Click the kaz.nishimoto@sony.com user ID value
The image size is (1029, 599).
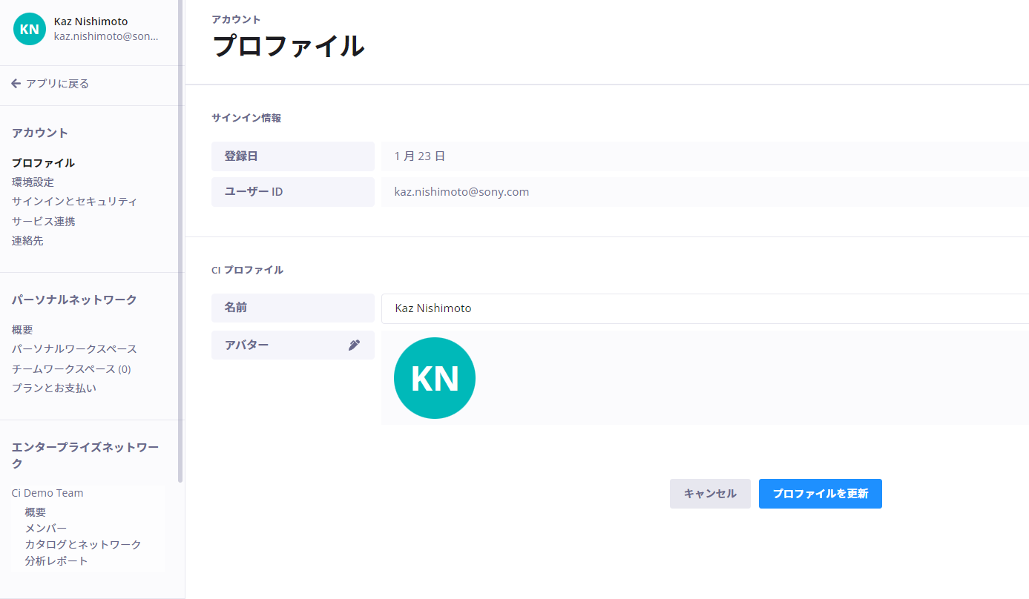pos(461,192)
